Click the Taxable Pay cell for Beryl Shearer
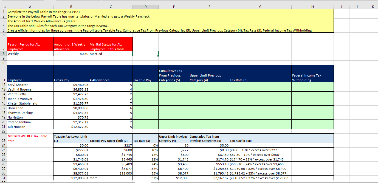The width and height of the screenshot is (378, 183). tap(145, 85)
